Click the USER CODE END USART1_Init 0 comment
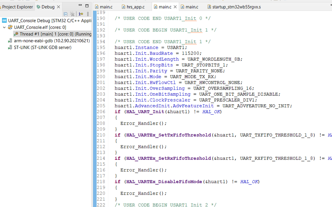This screenshot has width=332, height=207. pos(163,18)
